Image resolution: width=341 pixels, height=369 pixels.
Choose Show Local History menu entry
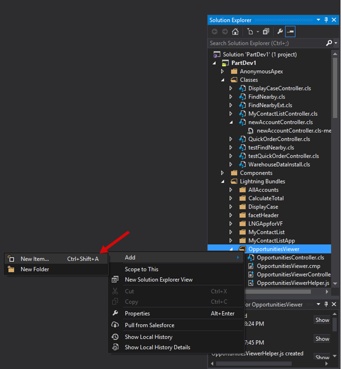(x=176, y=337)
